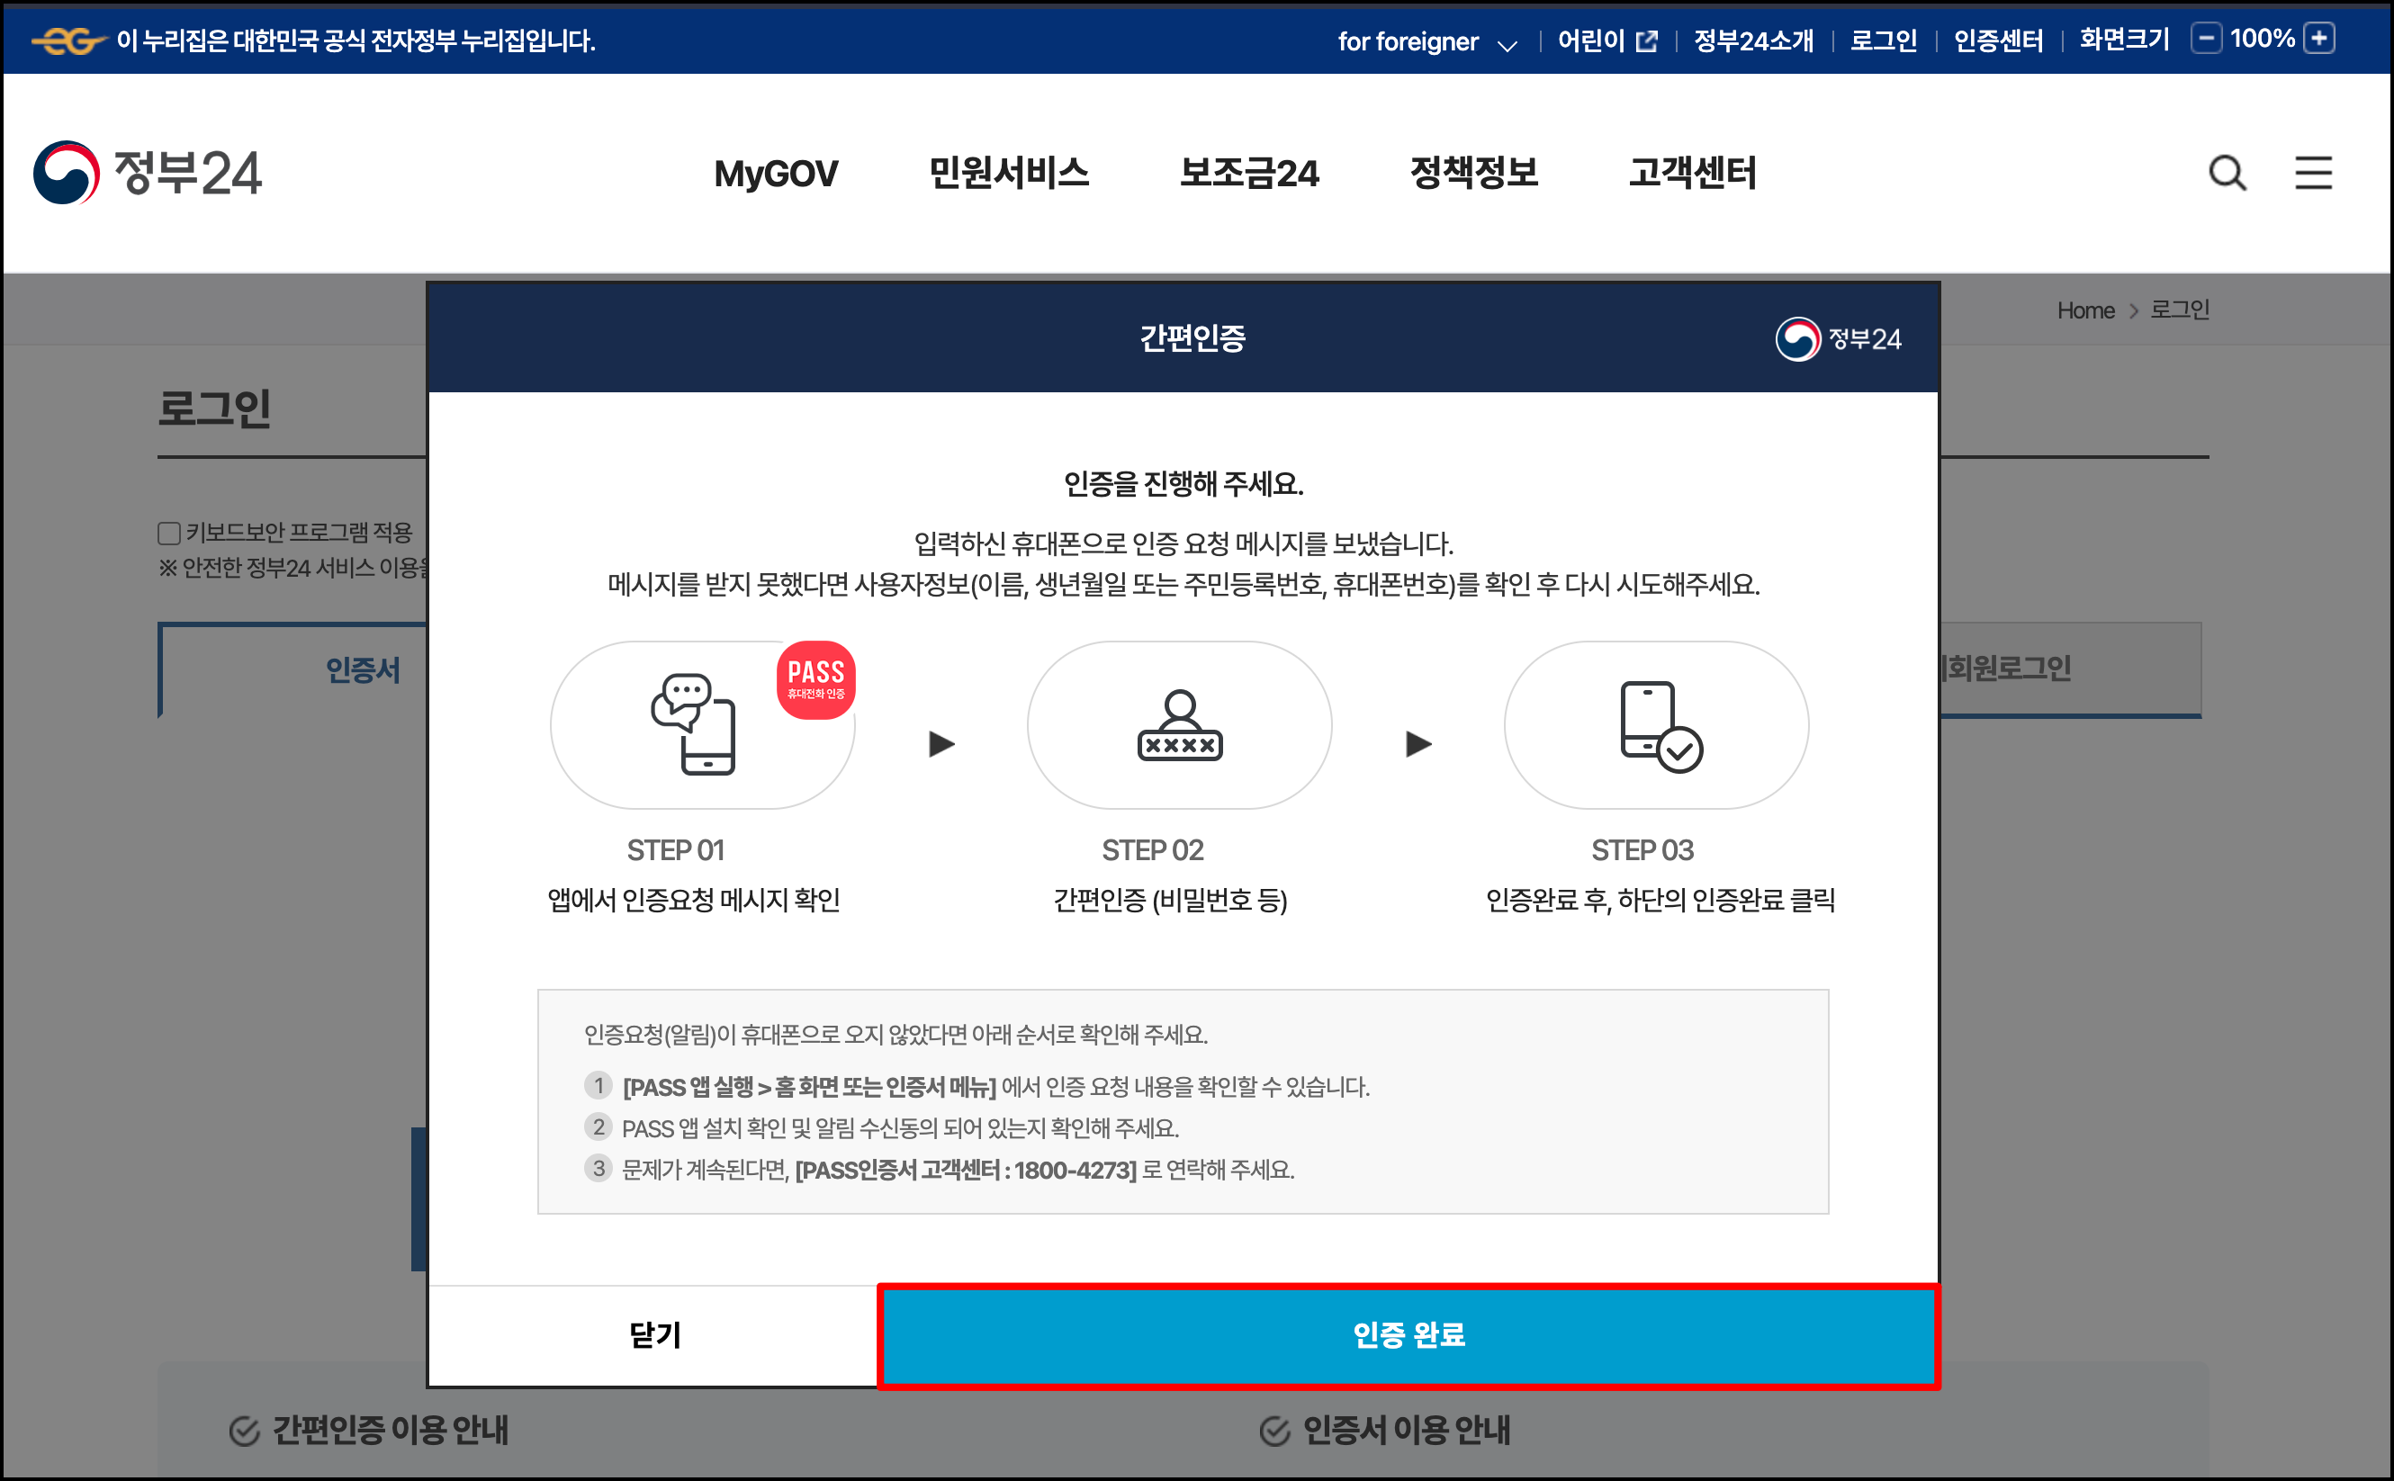The width and height of the screenshot is (2394, 1481).
Task: Click the 100% screen size value
Action: click(2262, 40)
